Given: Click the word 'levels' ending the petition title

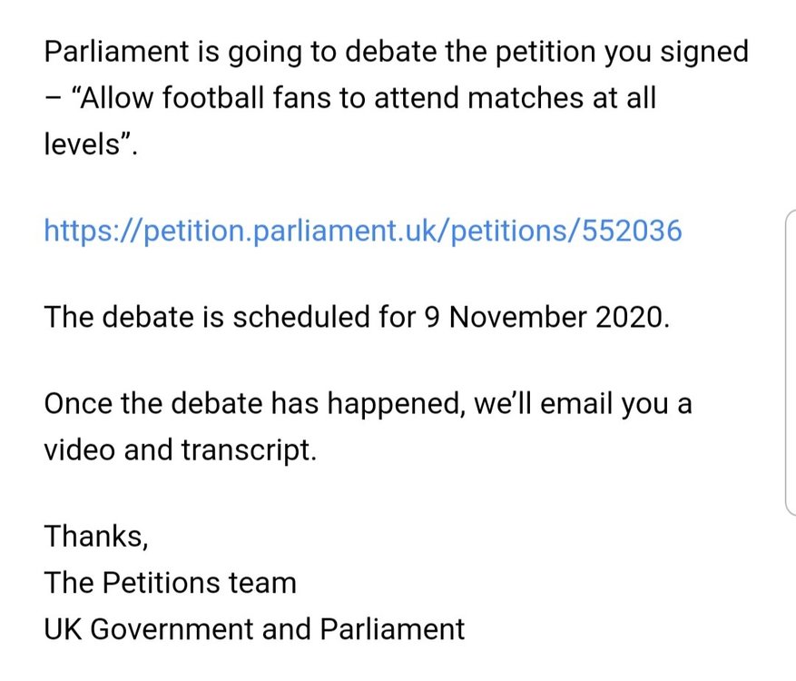Looking at the screenshot, I should pyautogui.click(x=82, y=143).
